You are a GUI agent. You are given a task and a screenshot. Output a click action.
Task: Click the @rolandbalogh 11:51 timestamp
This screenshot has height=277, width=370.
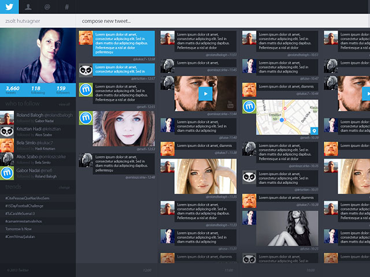[221, 55]
